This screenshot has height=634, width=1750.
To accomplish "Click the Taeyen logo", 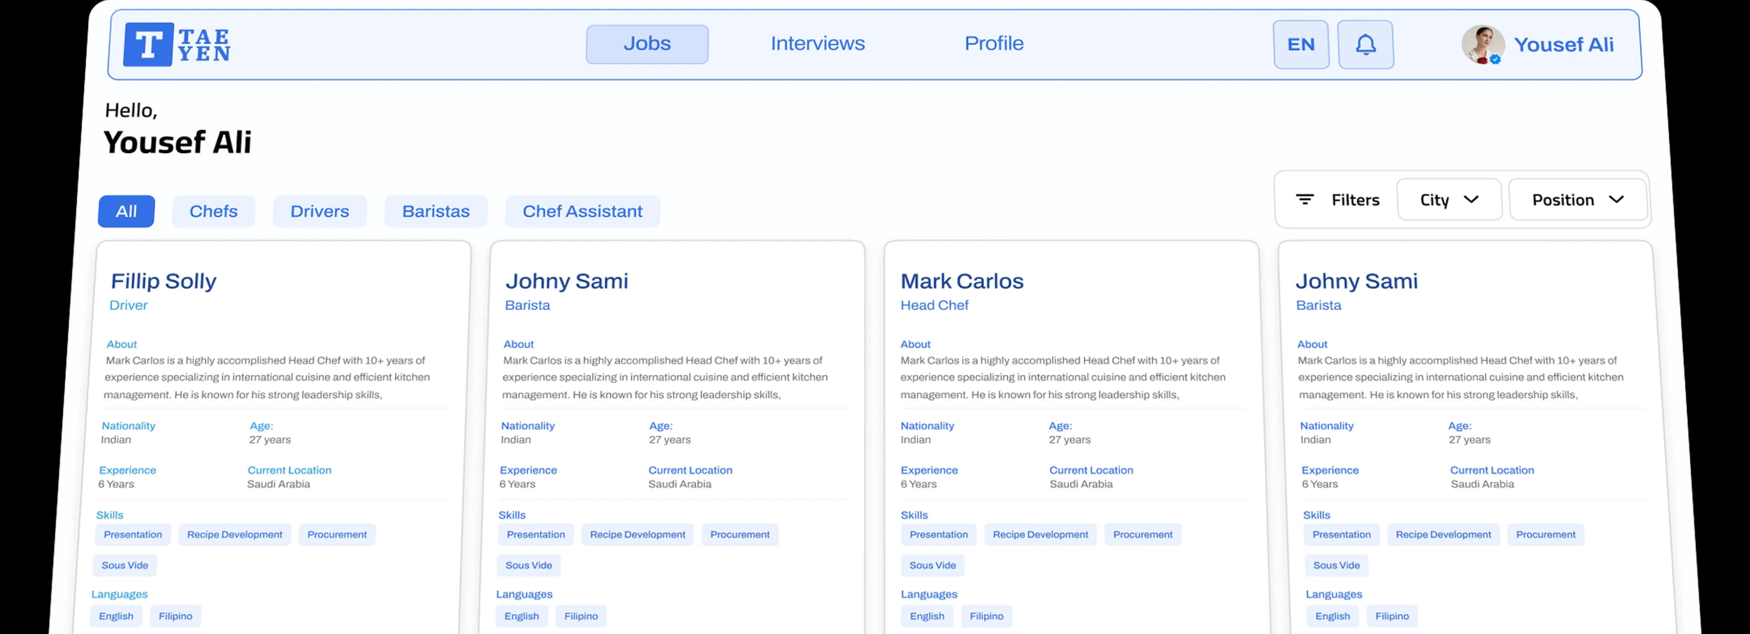I will coord(178,44).
